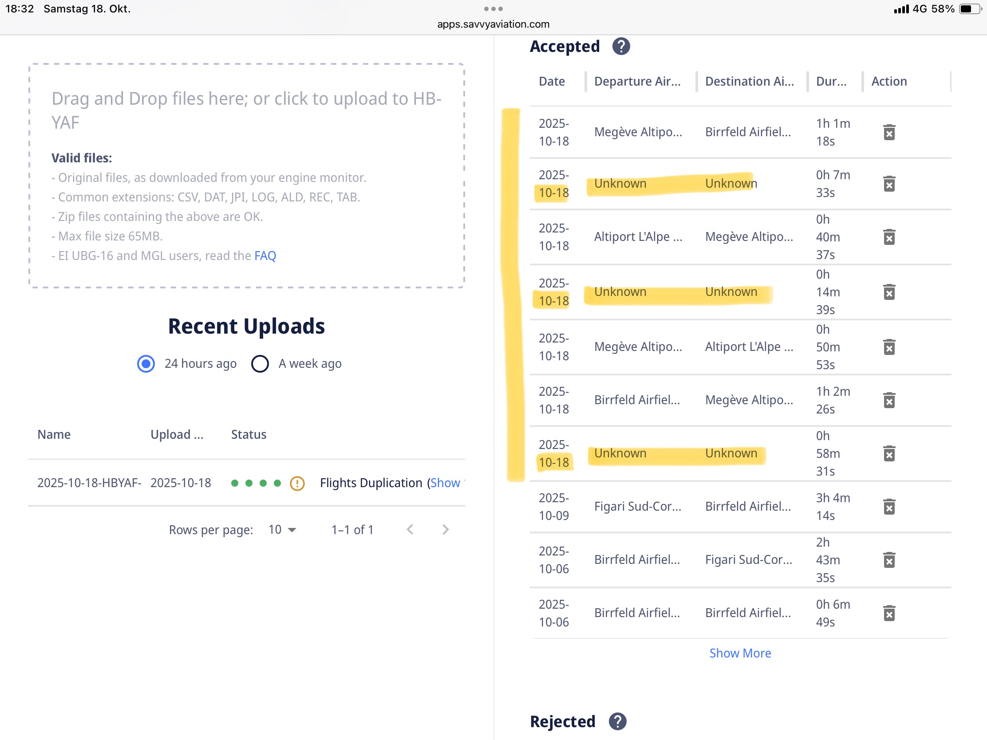The height and width of the screenshot is (740, 987).
Task: Sort by the Date column header
Action: (x=552, y=81)
